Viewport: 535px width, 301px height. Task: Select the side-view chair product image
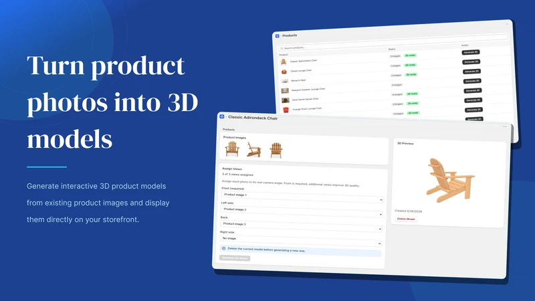tap(254, 150)
